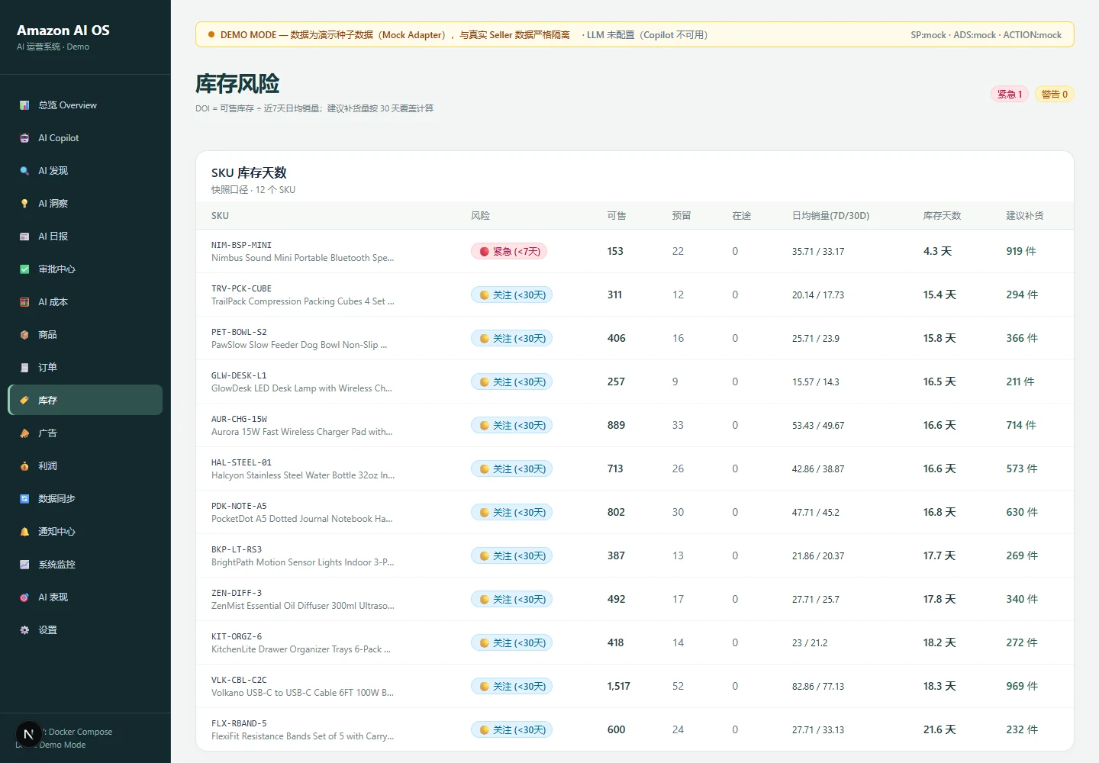The height and width of the screenshot is (763, 1099).
Task: Open the 数据同步 sync icon
Action: 24,499
